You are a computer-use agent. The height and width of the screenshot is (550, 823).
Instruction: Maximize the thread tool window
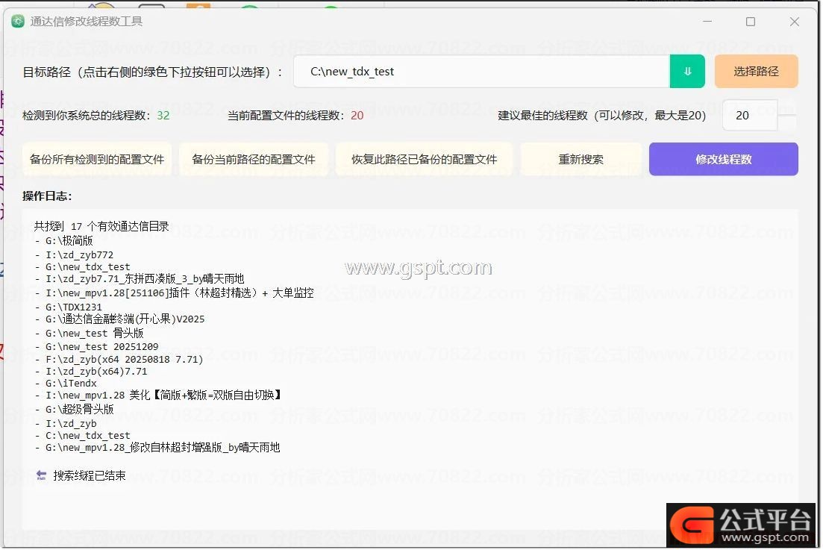click(x=751, y=22)
